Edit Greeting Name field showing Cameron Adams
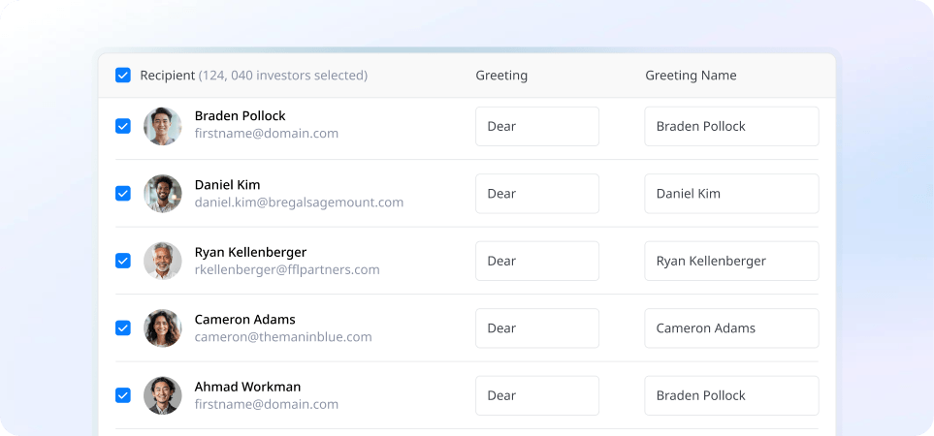 [x=731, y=327]
